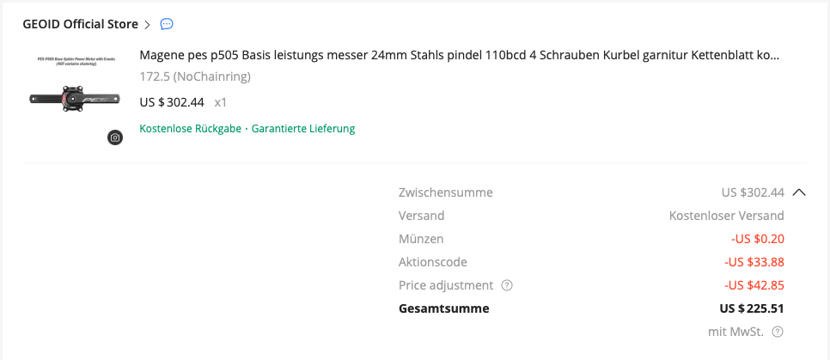Select the 172.5 (NoChainring) variant text
This screenshot has height=360, width=830.
point(195,77)
